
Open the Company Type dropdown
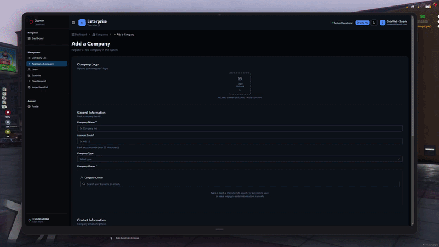(x=239, y=159)
